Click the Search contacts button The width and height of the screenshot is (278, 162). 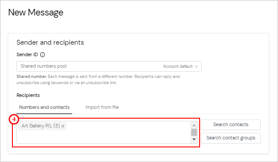pos(231,125)
